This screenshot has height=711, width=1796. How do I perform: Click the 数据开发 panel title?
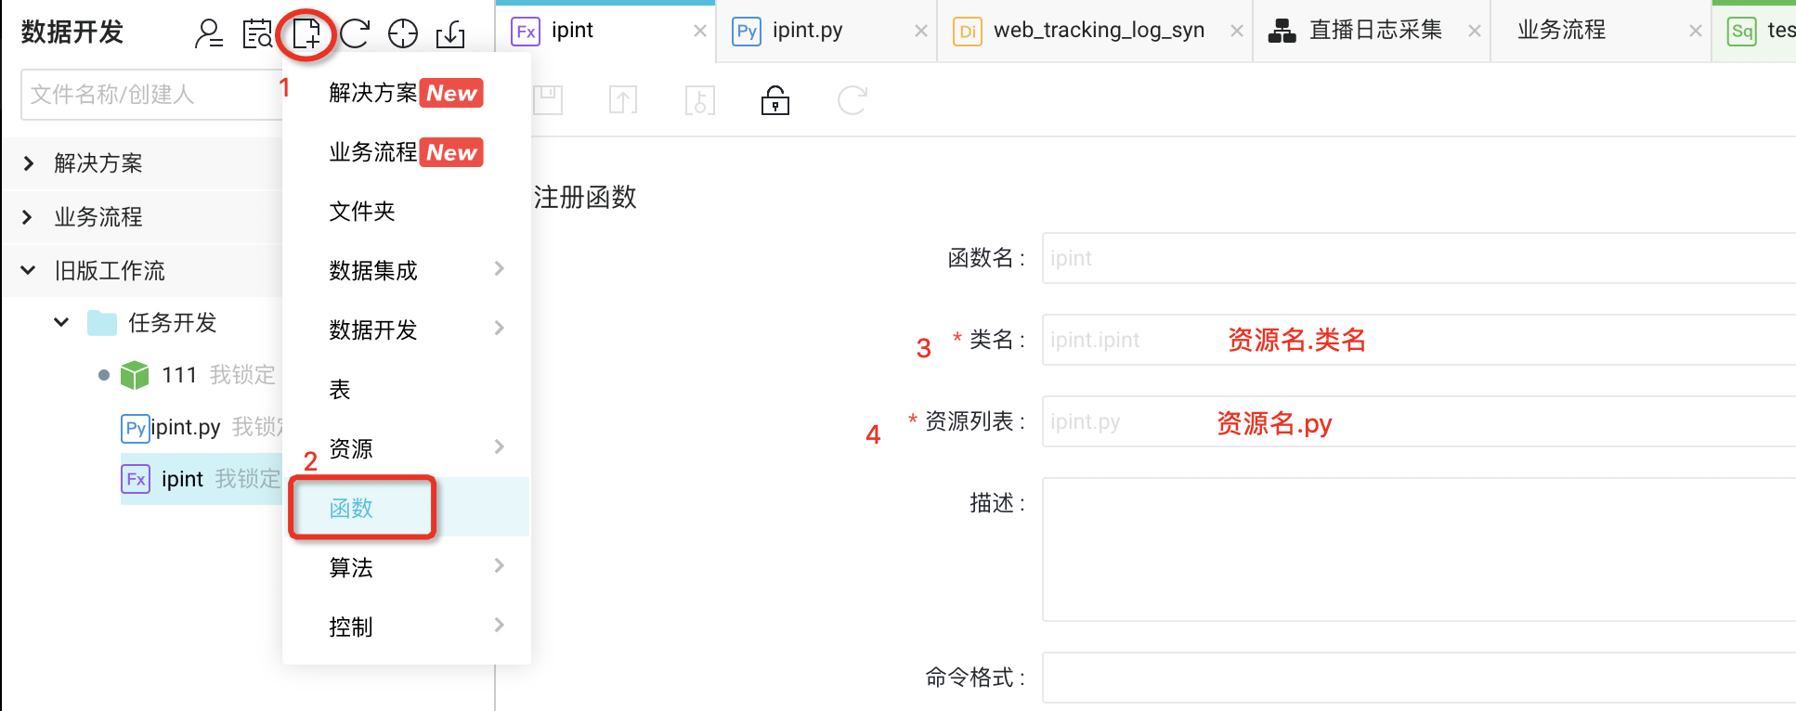pos(72,32)
